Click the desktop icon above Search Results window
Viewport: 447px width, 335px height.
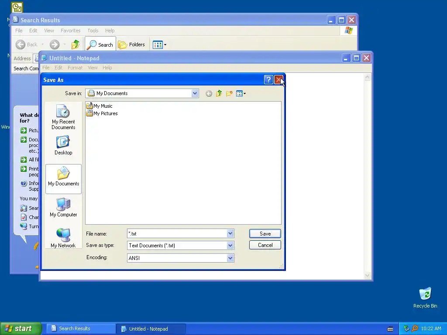pyautogui.click(x=17, y=7)
